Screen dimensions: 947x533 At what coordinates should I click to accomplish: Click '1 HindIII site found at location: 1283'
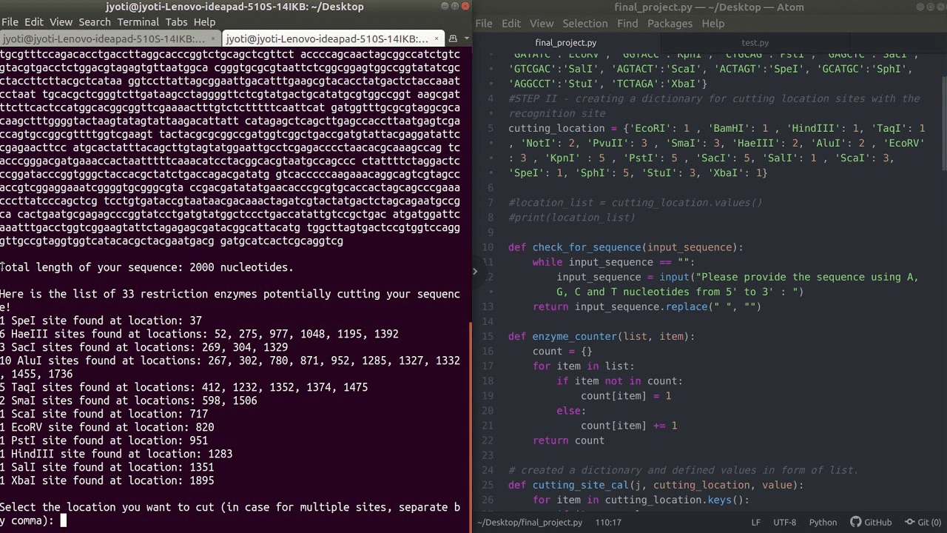pyautogui.click(x=116, y=454)
